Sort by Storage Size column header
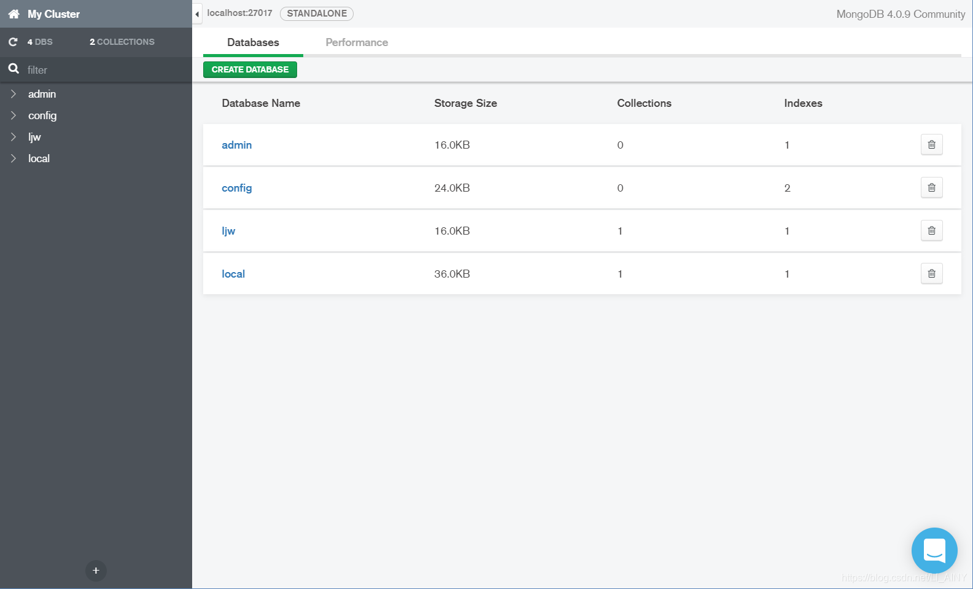This screenshot has height=589, width=973. coord(465,103)
